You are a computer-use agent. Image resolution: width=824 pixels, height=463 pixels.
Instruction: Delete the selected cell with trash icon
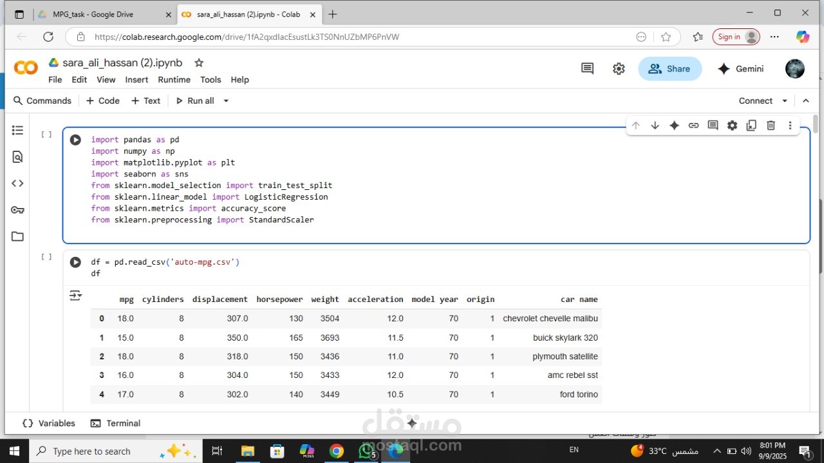(x=771, y=126)
